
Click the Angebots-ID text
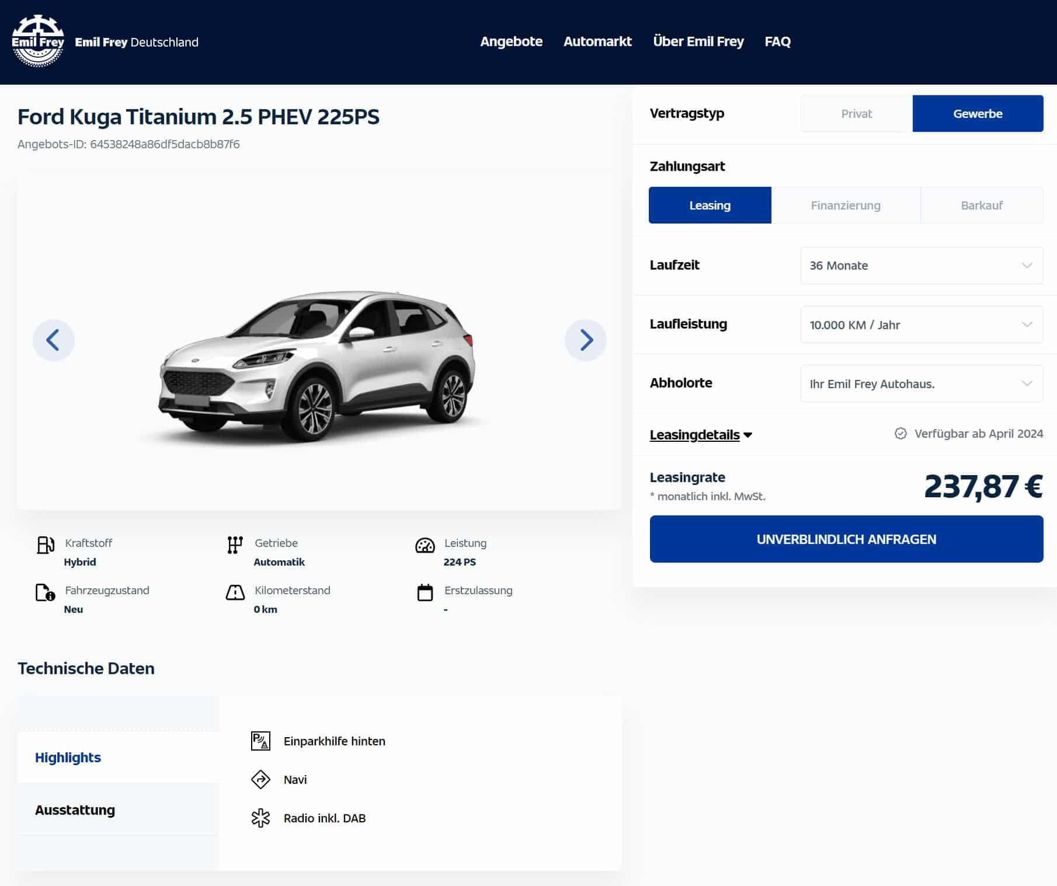coord(128,144)
